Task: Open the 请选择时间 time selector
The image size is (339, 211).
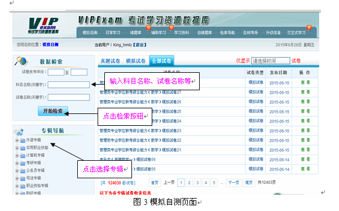Action: pyautogui.click(x=270, y=61)
